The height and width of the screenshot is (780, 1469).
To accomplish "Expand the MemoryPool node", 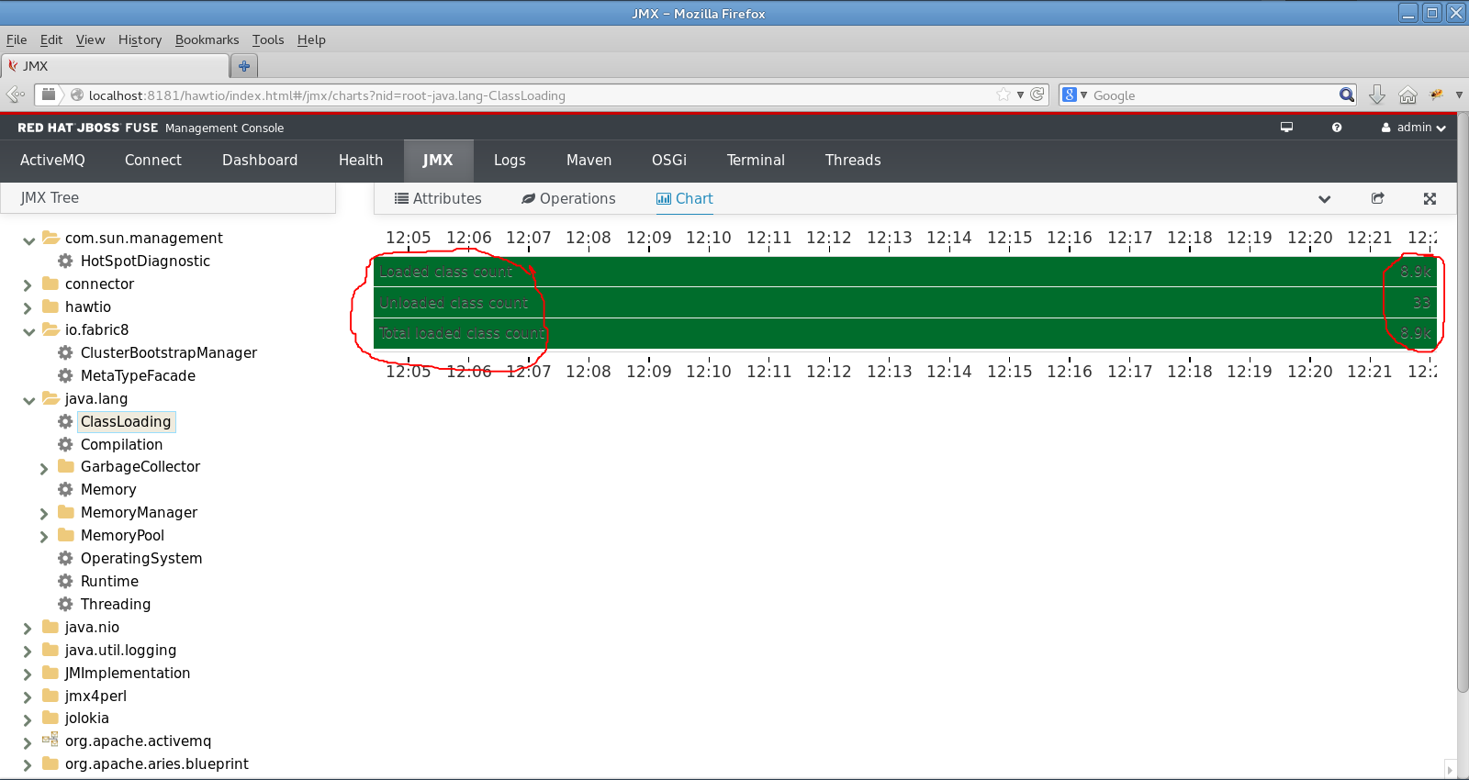I will click(43, 537).
